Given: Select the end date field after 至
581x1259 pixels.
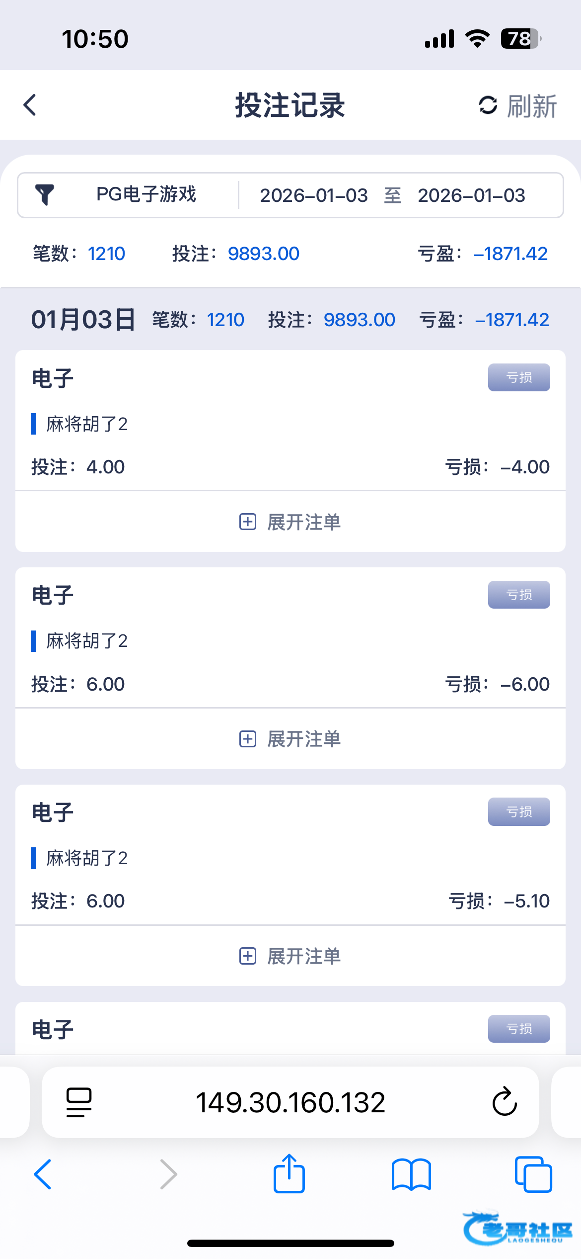Looking at the screenshot, I should (x=471, y=195).
